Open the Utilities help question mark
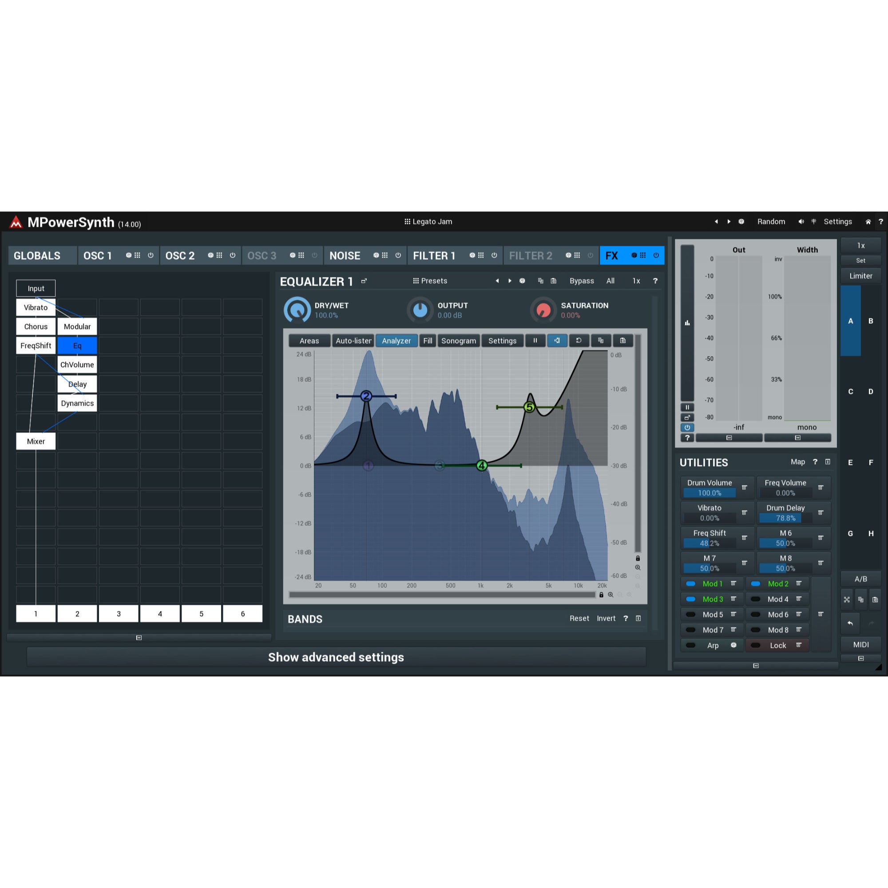 click(815, 462)
